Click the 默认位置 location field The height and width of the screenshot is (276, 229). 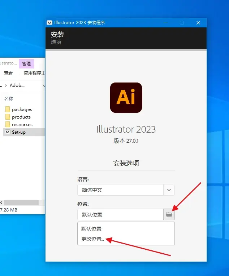point(121,214)
